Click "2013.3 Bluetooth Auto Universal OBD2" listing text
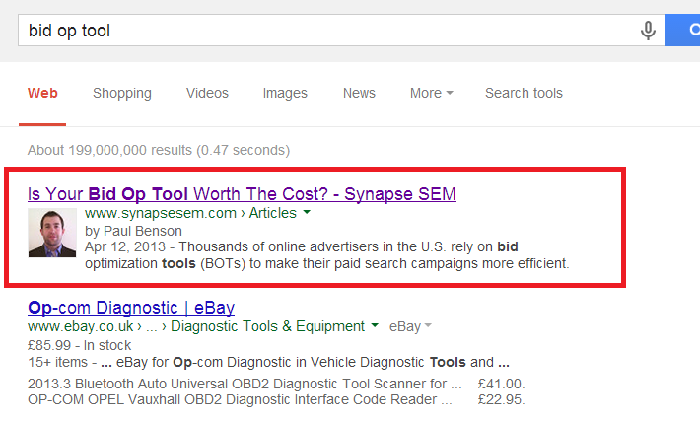 tap(245, 384)
